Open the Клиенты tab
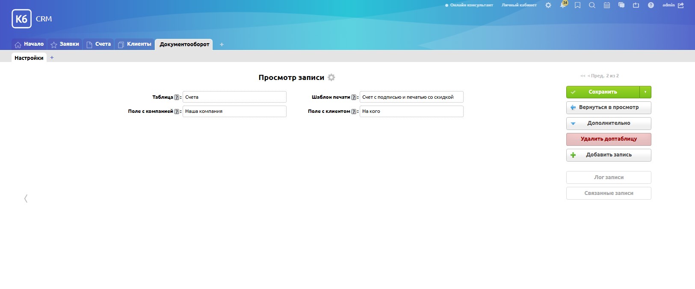Viewport: 695px width, 289px height. click(135, 44)
